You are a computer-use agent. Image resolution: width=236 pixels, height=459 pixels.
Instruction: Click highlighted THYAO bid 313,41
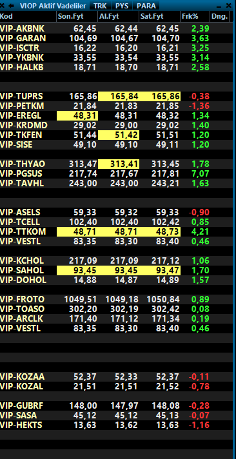pos(119,164)
